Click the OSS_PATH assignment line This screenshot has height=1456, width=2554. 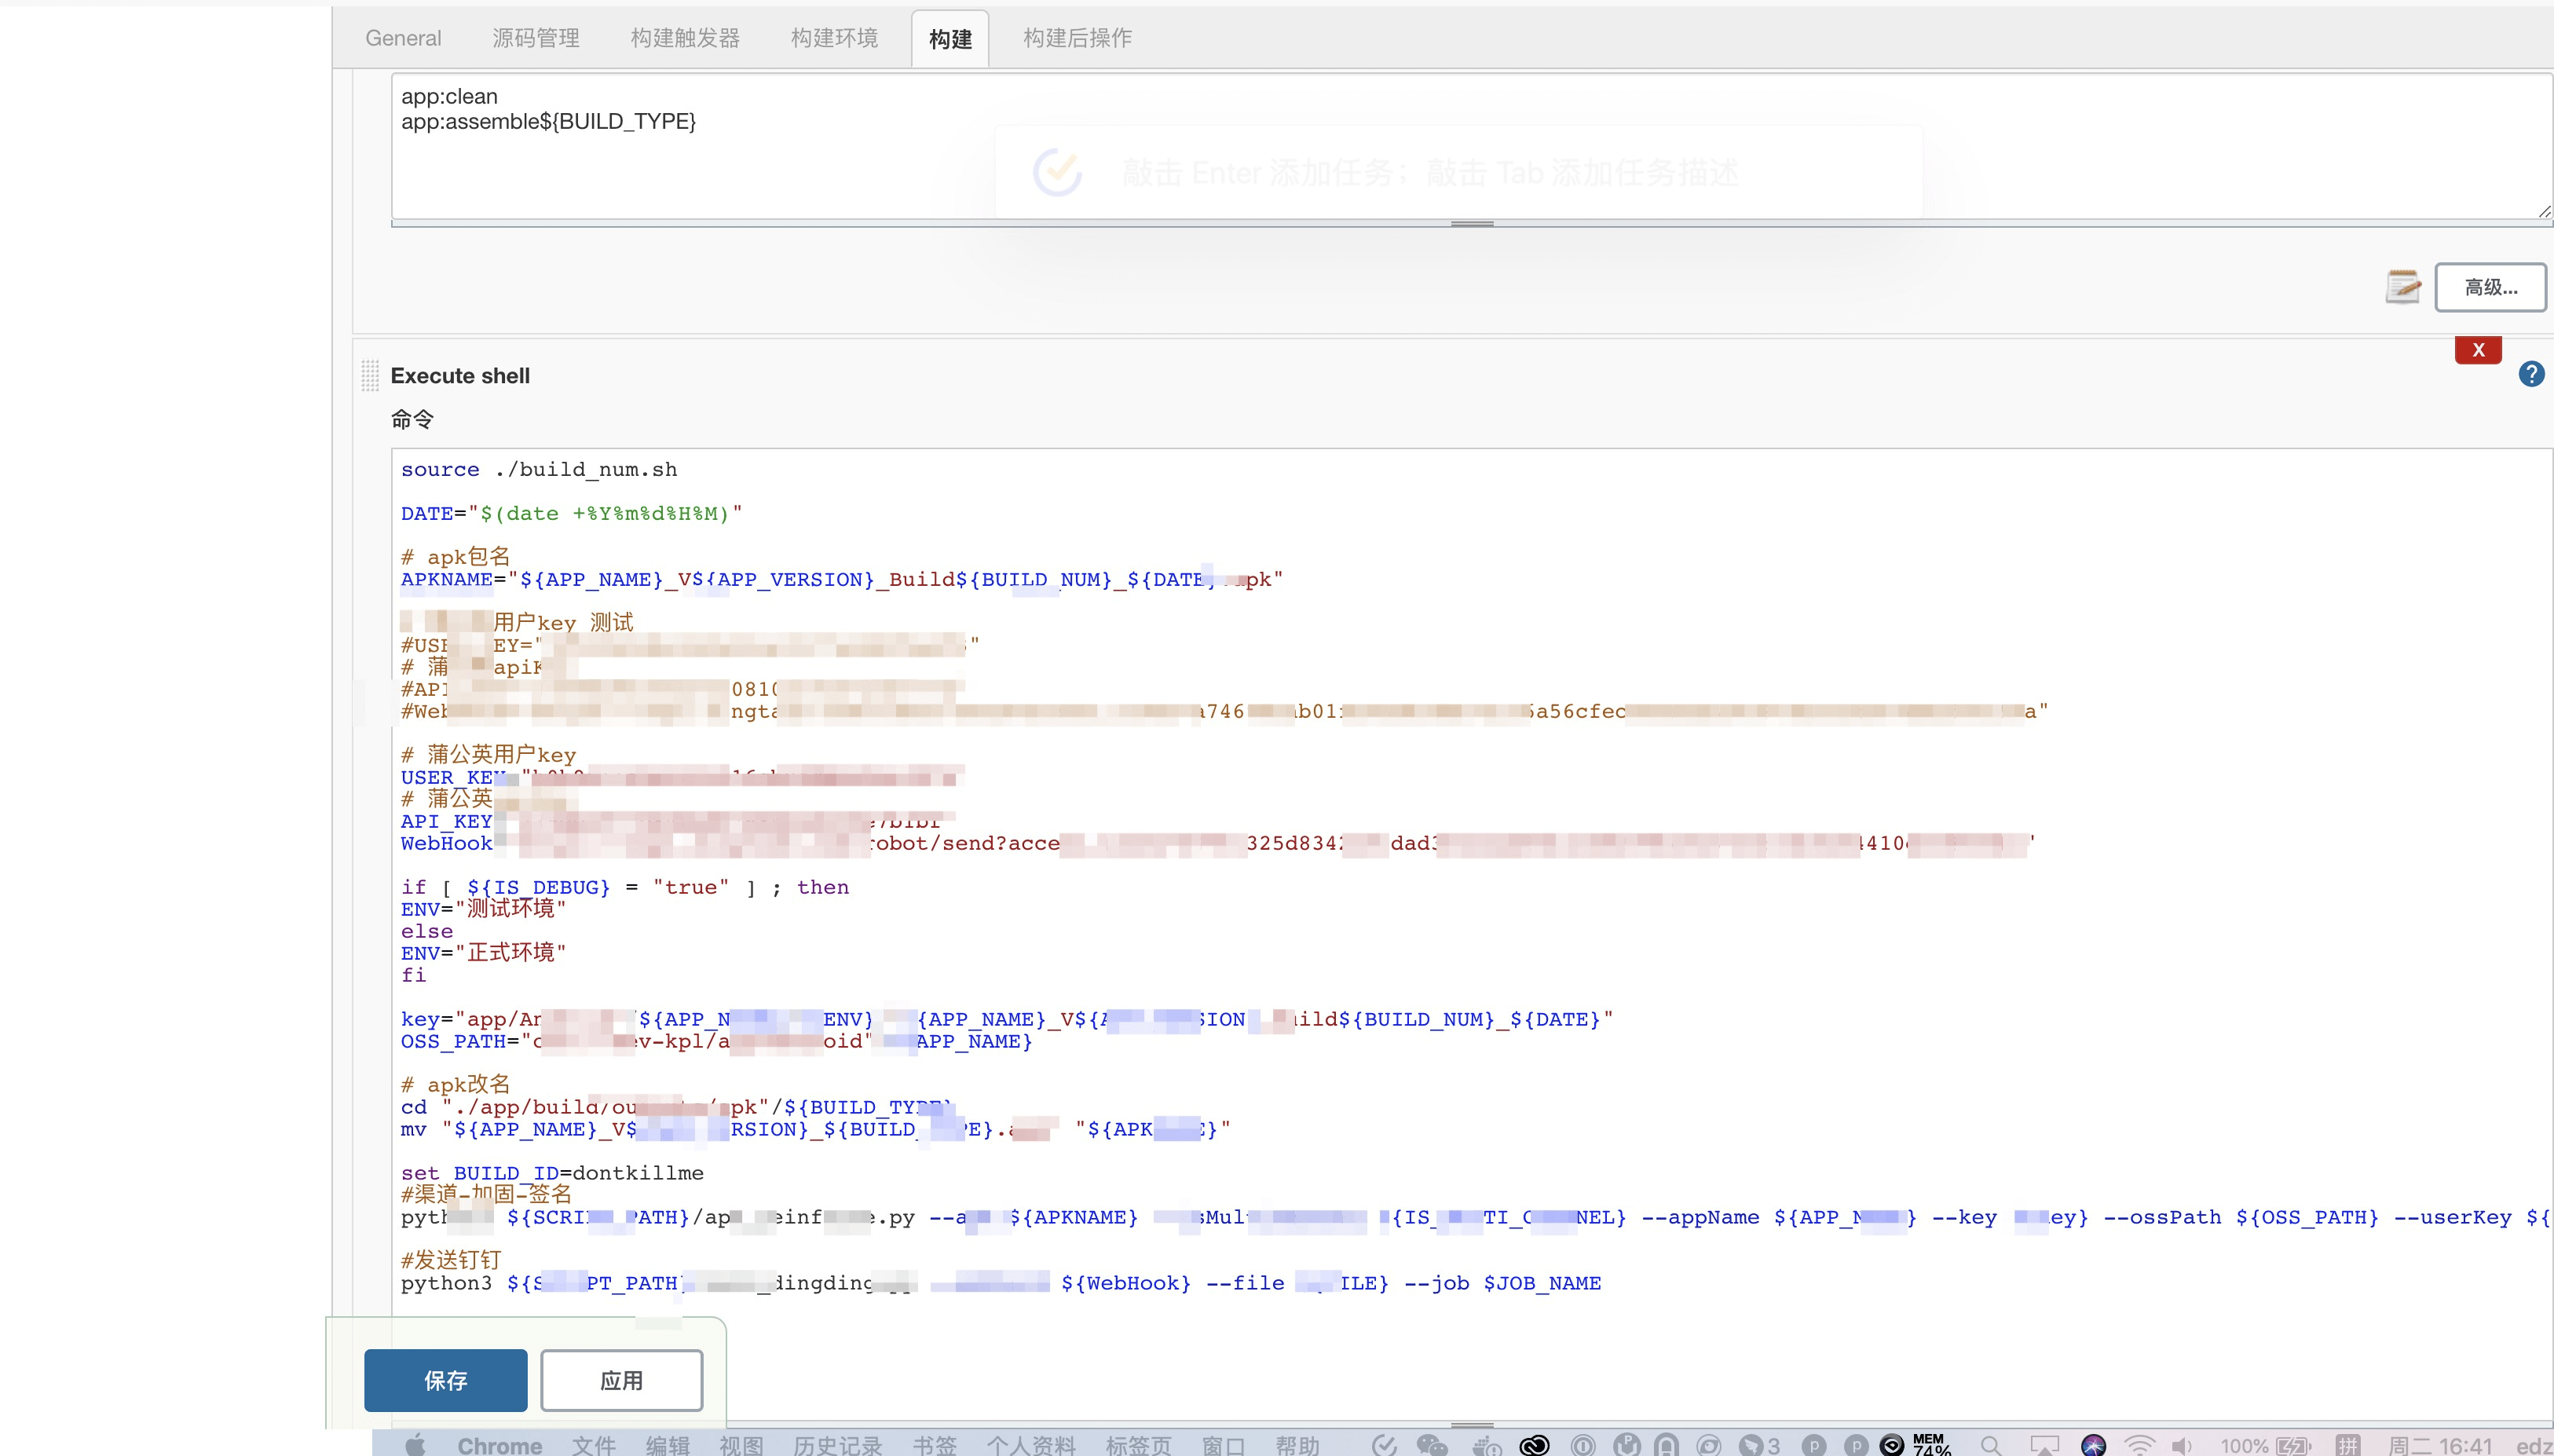716,1041
